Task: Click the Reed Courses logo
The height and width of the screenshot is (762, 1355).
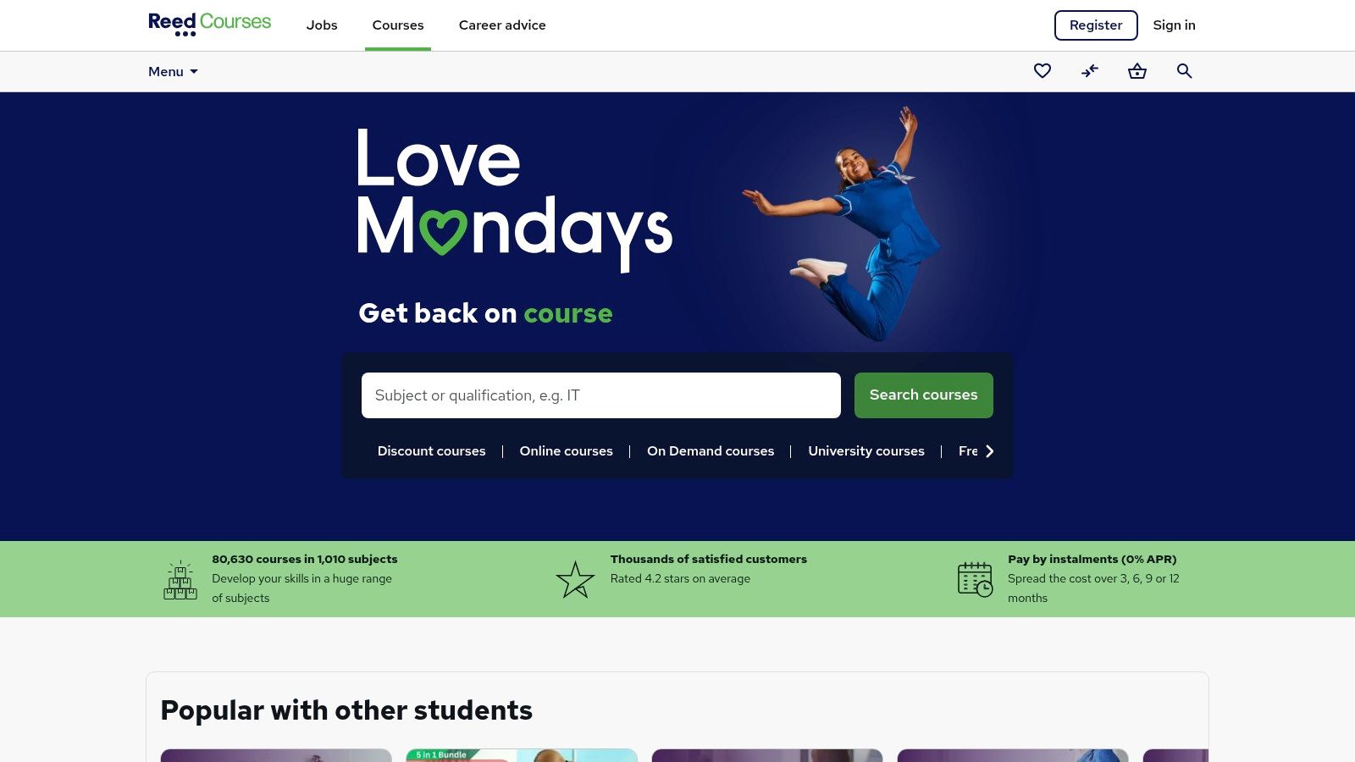Action: pyautogui.click(x=209, y=24)
